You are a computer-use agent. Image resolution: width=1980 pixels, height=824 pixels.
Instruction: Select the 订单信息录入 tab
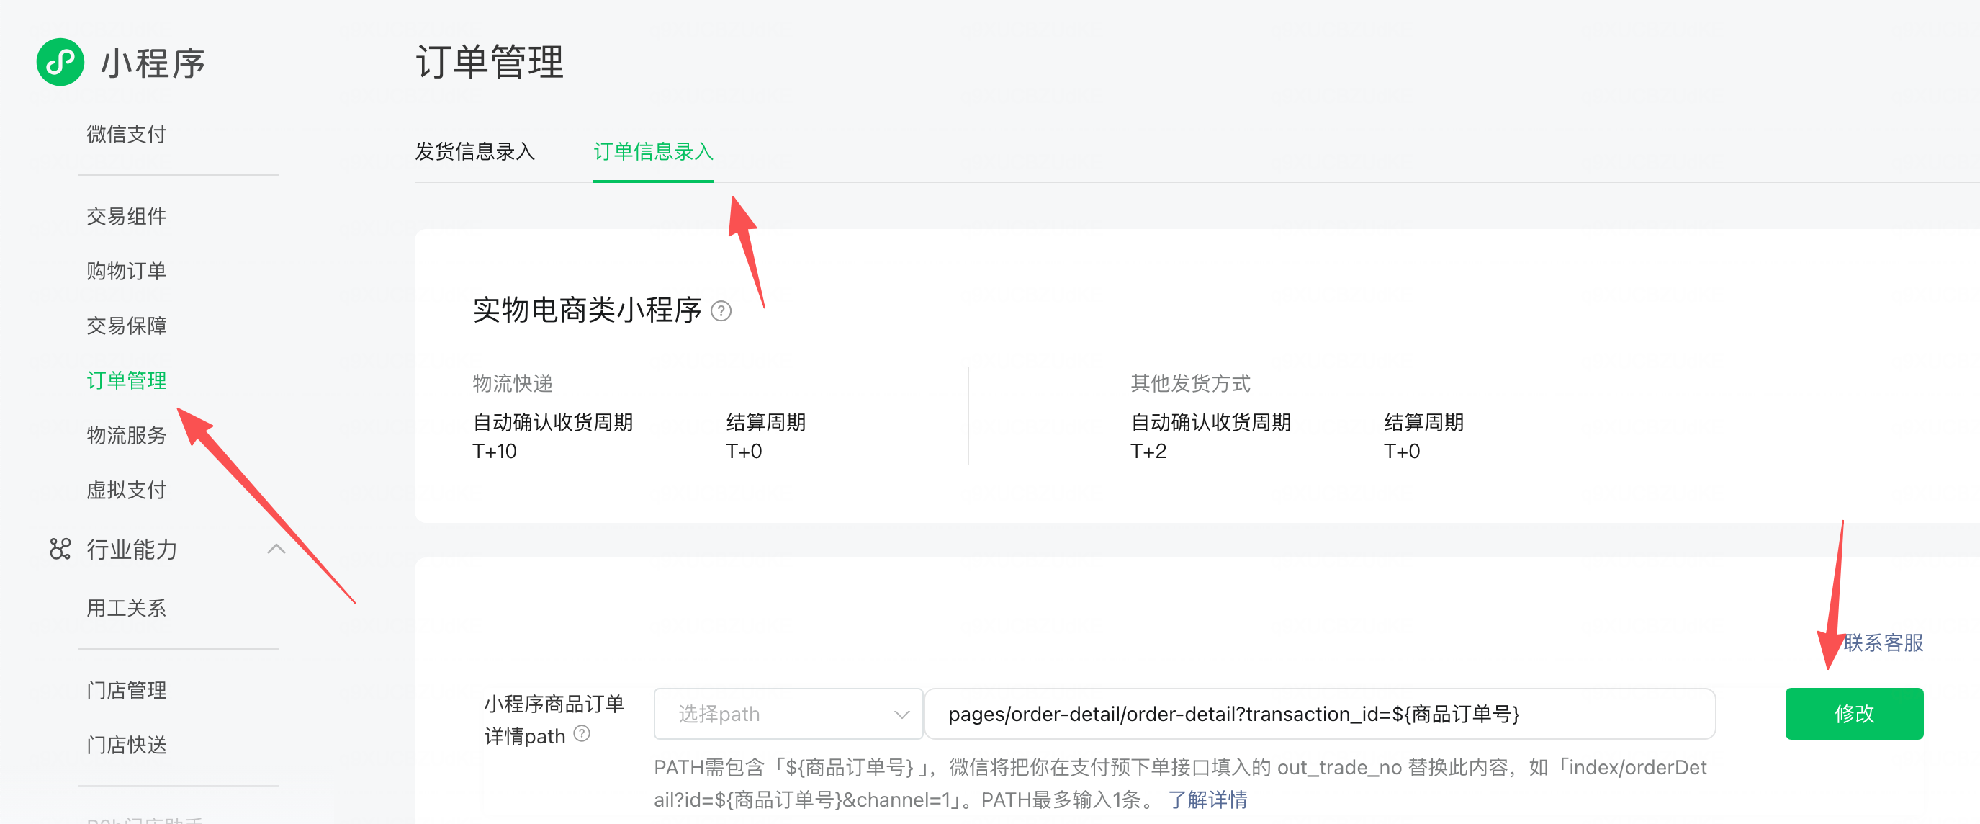pyautogui.click(x=652, y=151)
